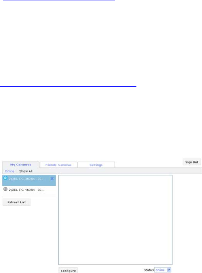This screenshot has width=202, height=273.
Task: Go to the Settings tab
Action: (x=96, y=165)
